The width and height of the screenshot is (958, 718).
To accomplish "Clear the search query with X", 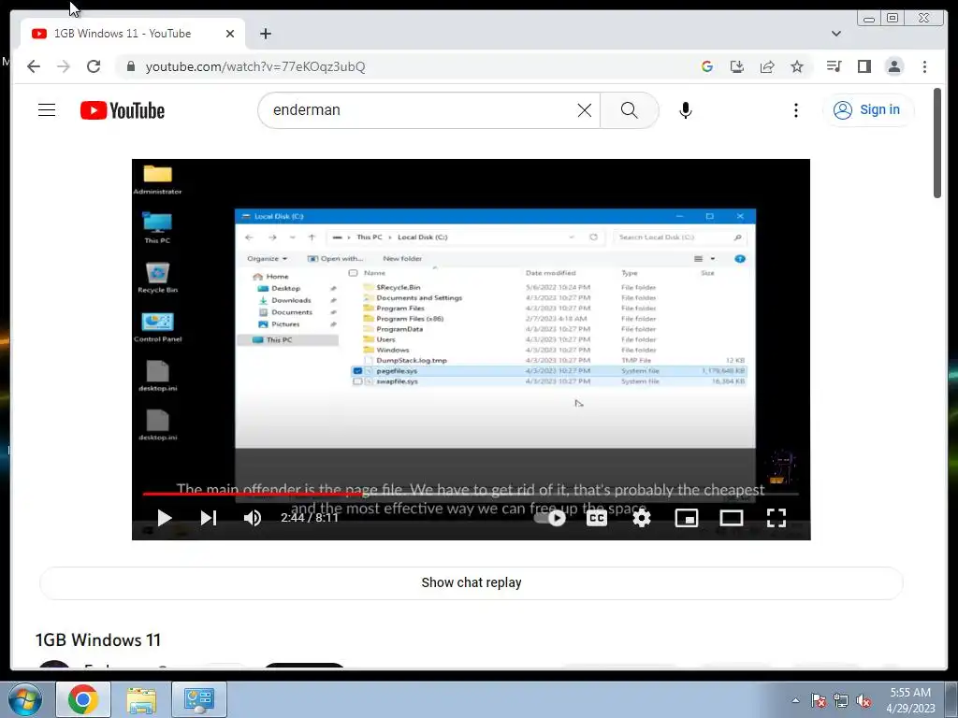I will point(585,110).
